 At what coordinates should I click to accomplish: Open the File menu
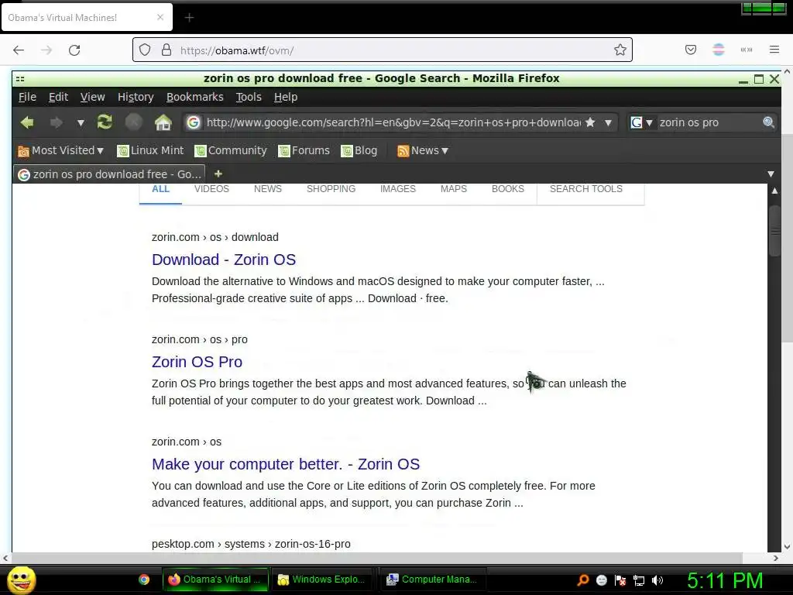(x=27, y=97)
